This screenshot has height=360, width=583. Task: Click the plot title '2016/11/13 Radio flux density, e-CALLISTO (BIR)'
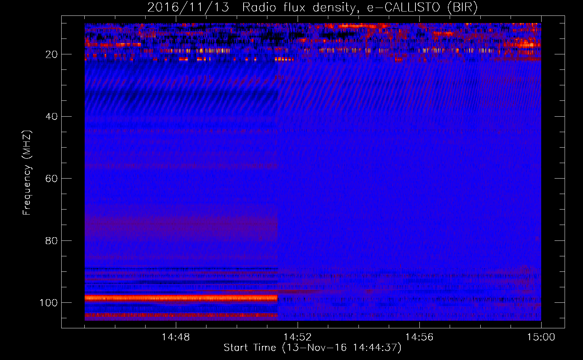click(x=312, y=7)
